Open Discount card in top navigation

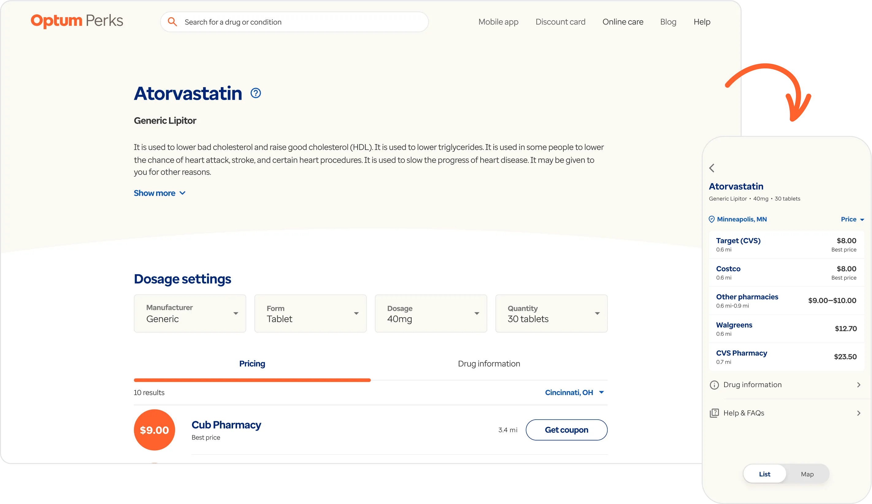coord(560,22)
